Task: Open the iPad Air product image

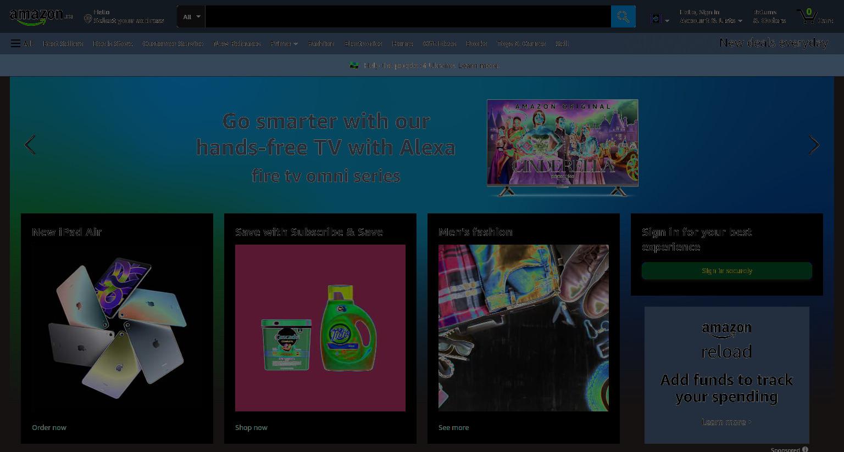Action: [x=117, y=328]
